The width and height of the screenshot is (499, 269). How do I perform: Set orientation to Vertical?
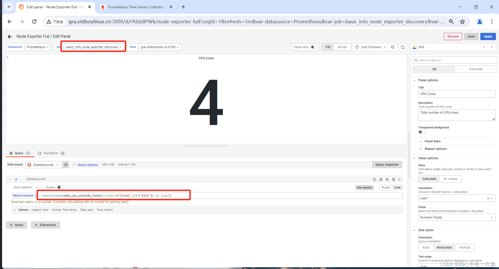[465, 248]
